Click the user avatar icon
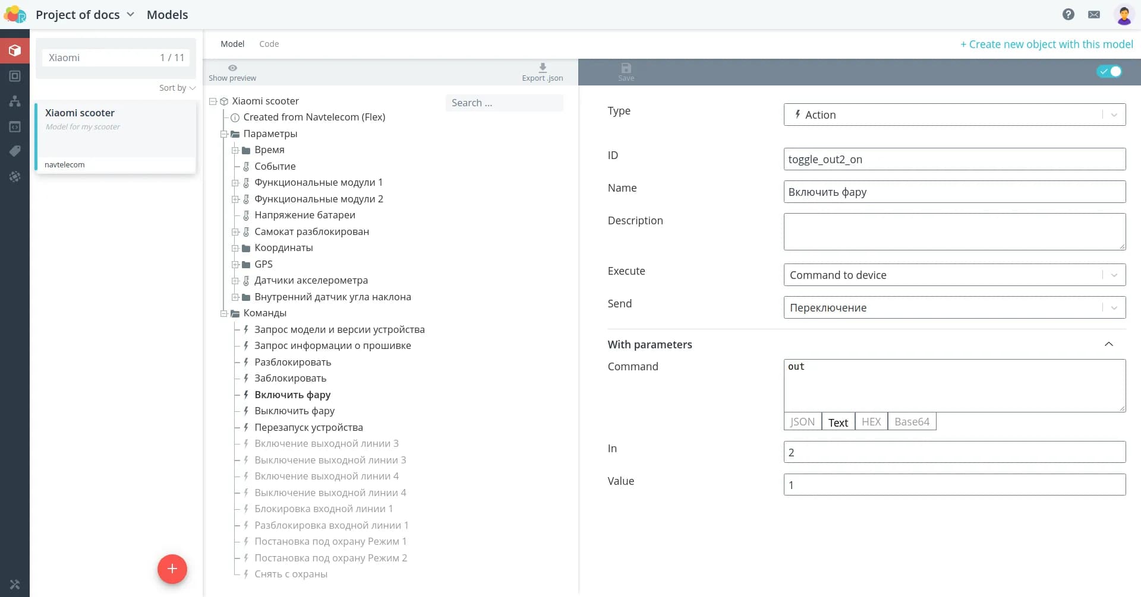 tap(1123, 14)
